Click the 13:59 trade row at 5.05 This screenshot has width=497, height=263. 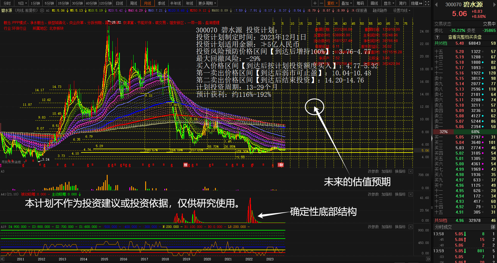[x=465, y=251]
